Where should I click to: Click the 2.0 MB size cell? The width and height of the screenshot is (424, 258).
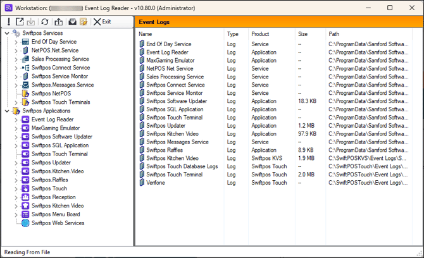click(306, 175)
